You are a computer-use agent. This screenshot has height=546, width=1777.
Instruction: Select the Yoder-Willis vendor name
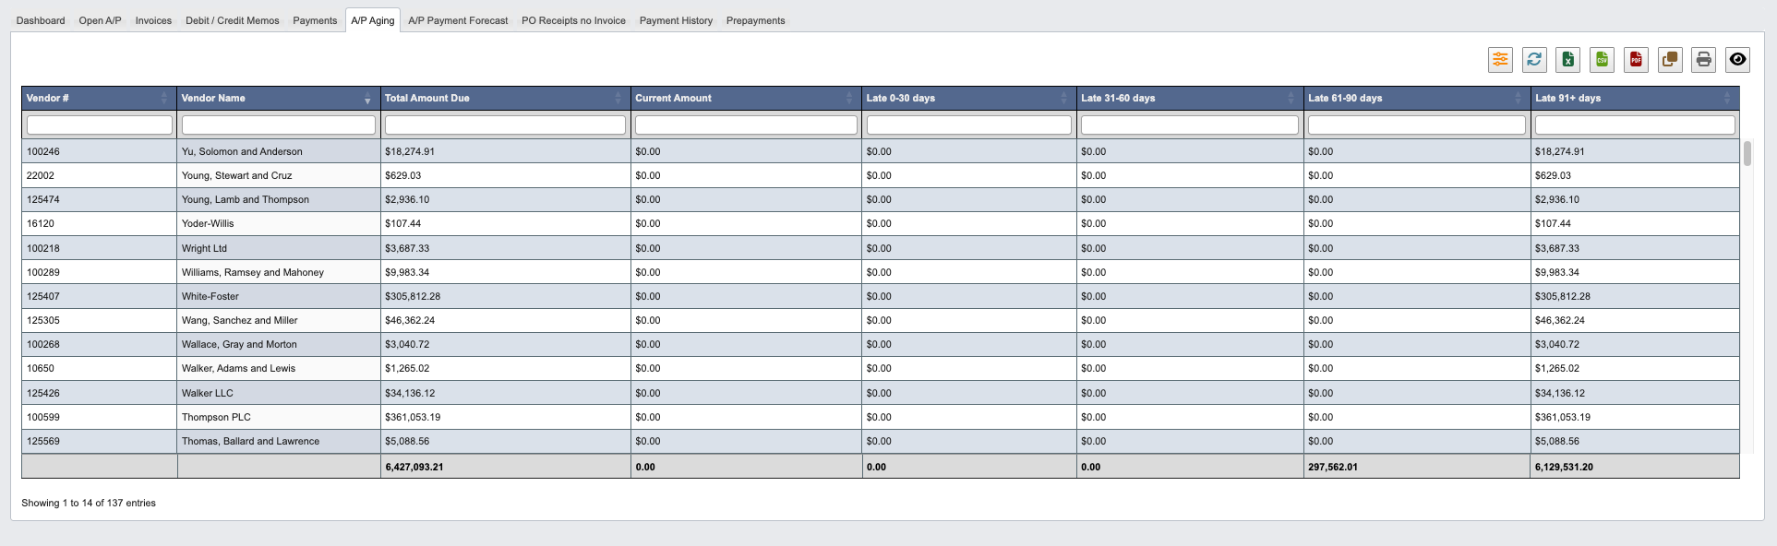tap(208, 223)
